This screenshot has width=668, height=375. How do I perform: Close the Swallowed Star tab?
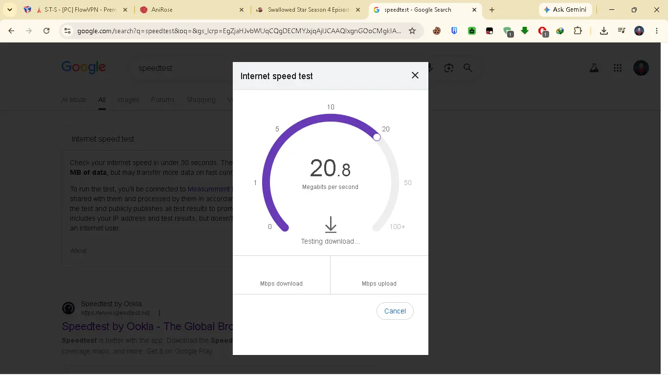[358, 10]
